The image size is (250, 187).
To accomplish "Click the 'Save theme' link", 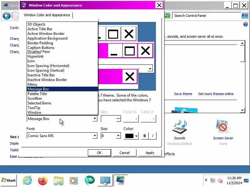I will 183,94.
